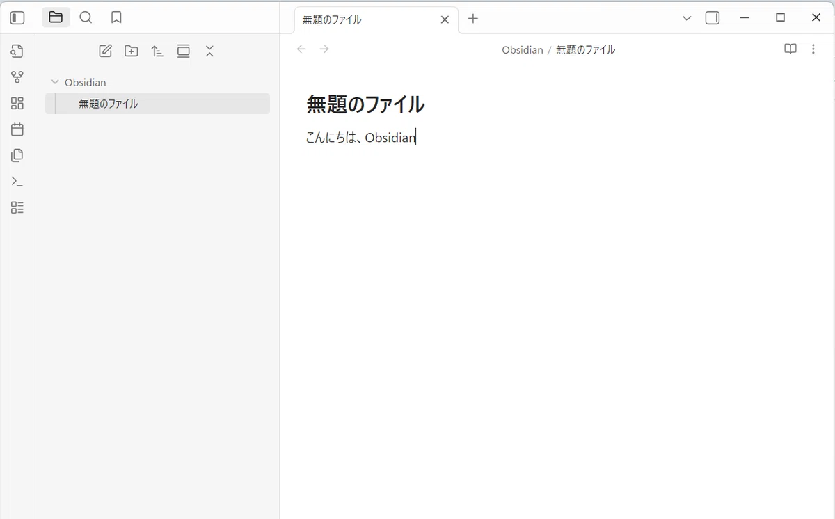The width and height of the screenshot is (835, 519).
Task: Open more options three-dot menu
Action: [813, 49]
